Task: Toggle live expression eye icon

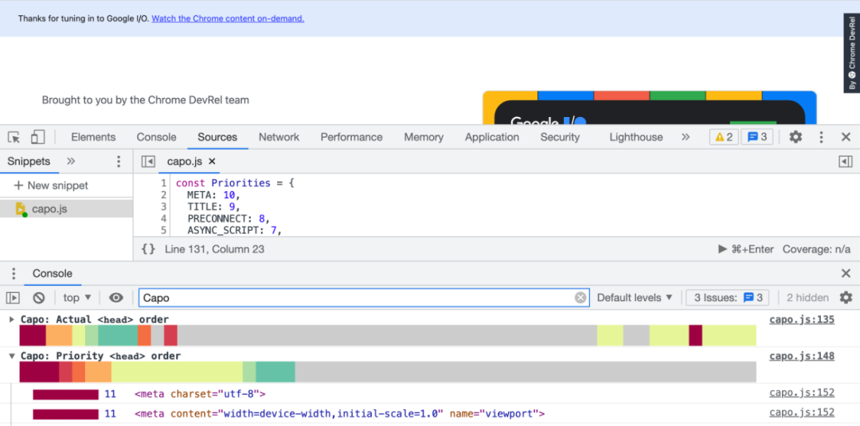Action: coord(115,298)
